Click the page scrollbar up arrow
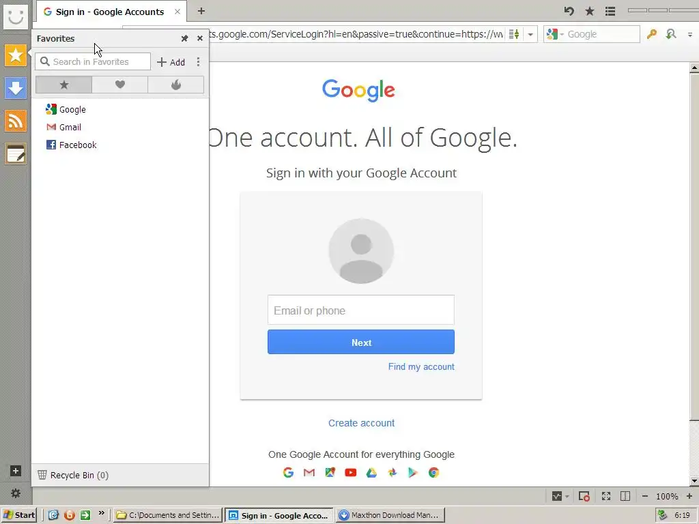 694,68
